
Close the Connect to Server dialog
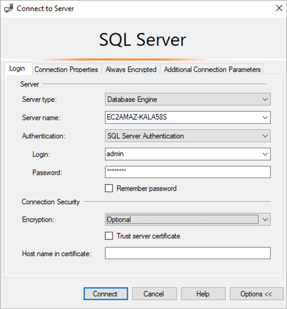[x=279, y=8]
